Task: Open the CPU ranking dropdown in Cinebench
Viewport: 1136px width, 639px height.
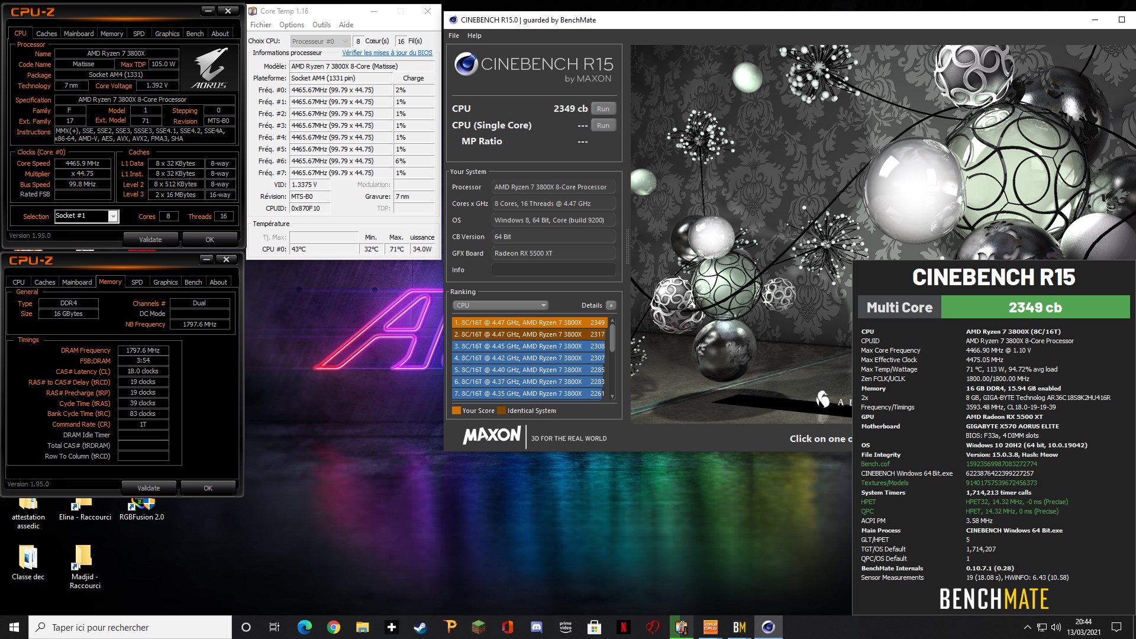Action: (501, 305)
